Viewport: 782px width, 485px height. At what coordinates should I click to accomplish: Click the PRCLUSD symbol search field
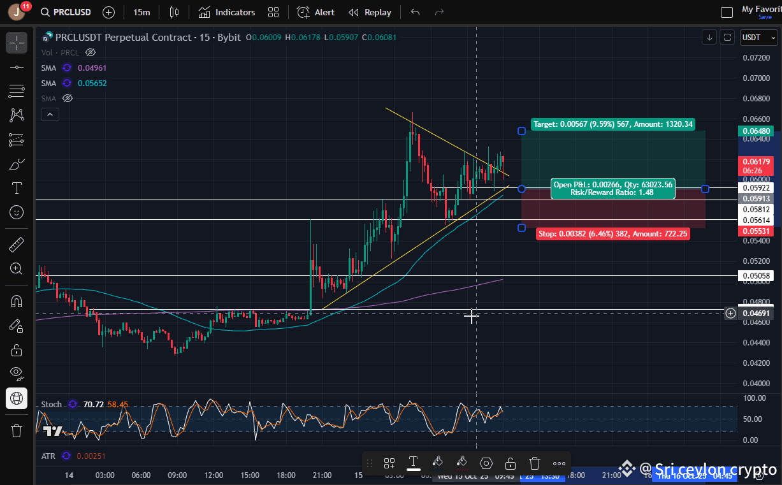tap(66, 11)
